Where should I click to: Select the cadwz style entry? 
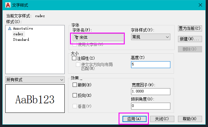(18, 34)
